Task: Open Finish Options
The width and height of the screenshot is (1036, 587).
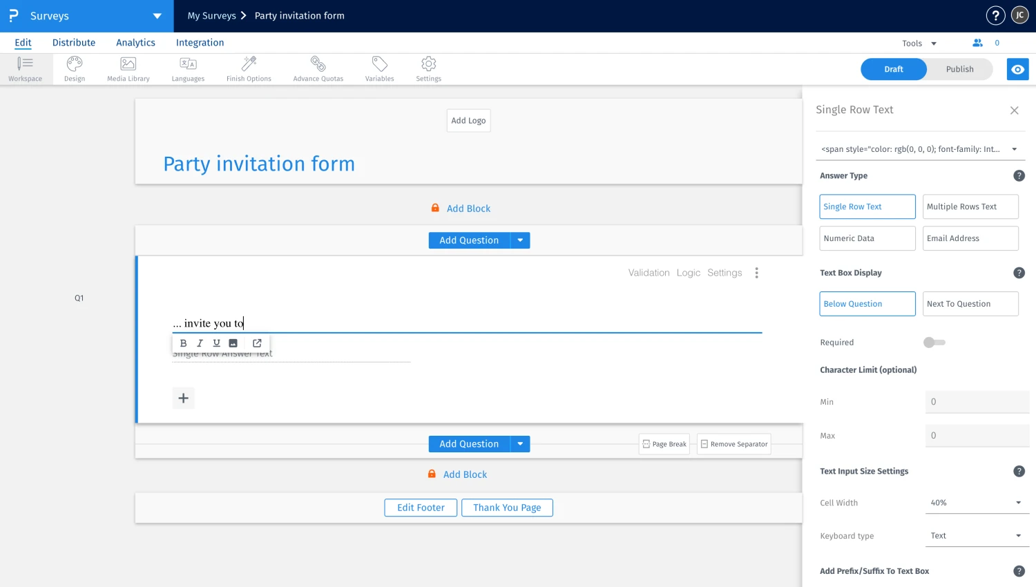Action: point(249,68)
